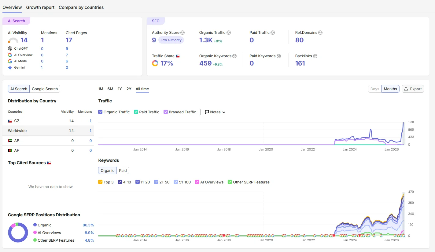Click ChatGPT cited pages count 9
This screenshot has width=435, height=252.
click(67, 49)
